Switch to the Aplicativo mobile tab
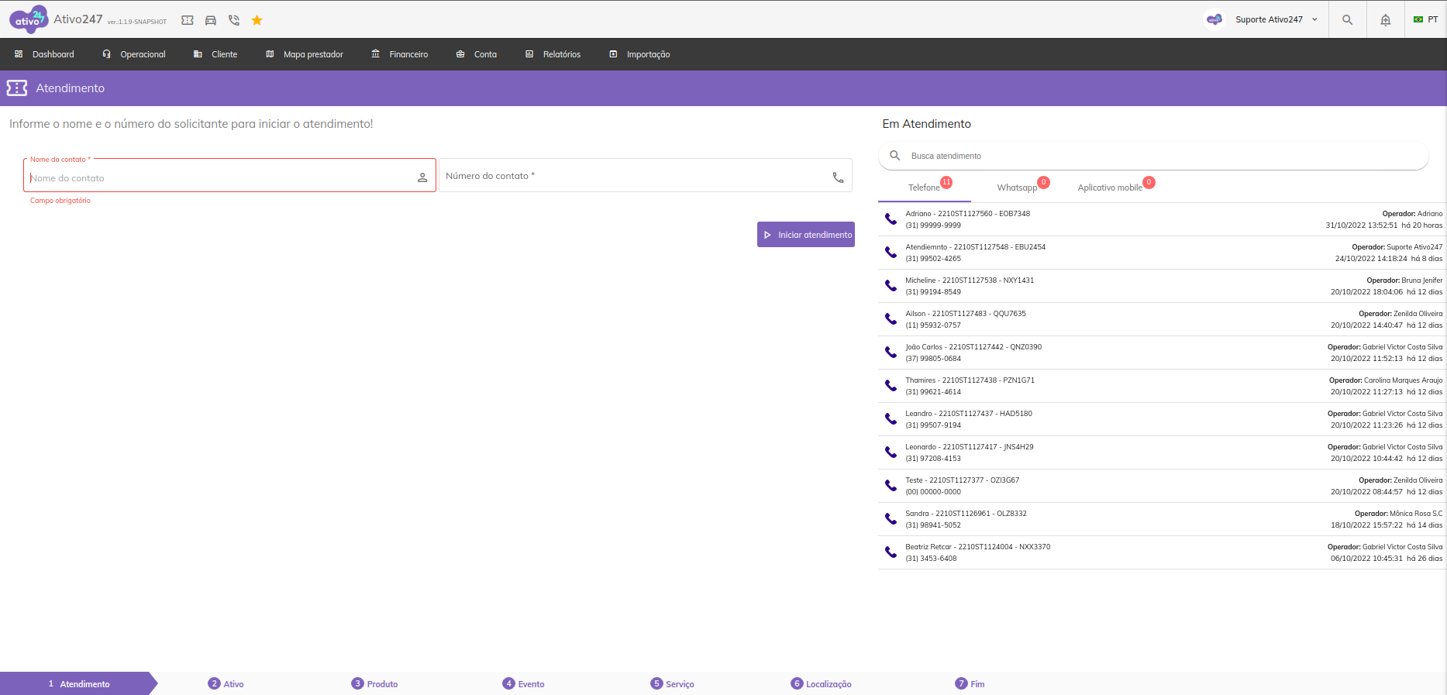1447x695 pixels. [1110, 188]
